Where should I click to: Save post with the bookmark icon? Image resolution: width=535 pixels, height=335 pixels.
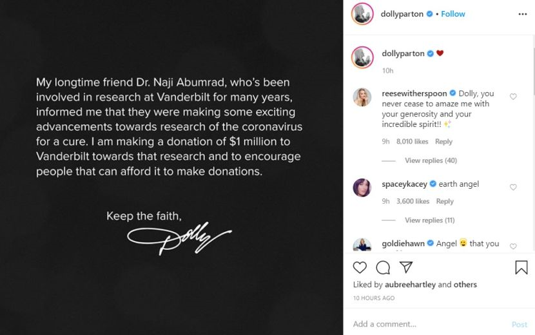point(521,267)
